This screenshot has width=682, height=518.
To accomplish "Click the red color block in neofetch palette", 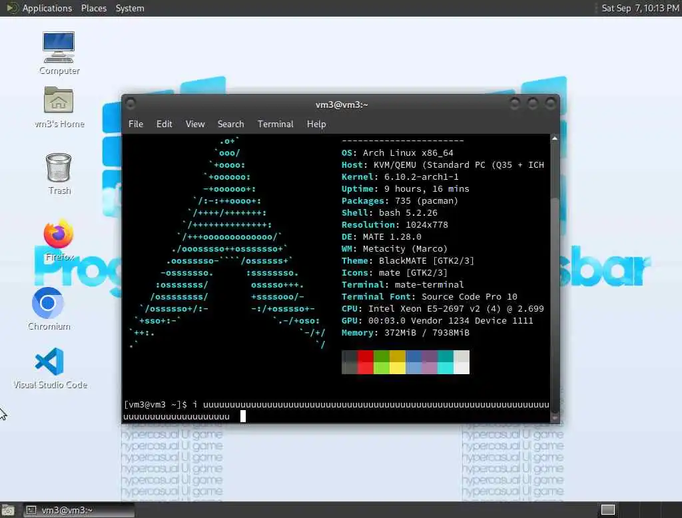I will [366, 362].
